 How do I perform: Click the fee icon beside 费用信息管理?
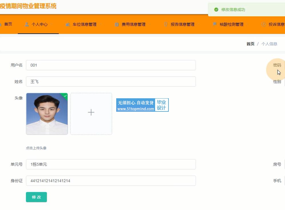(x=117, y=24)
